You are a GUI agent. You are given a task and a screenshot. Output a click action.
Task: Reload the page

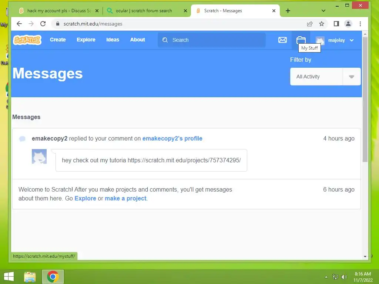[43, 24]
